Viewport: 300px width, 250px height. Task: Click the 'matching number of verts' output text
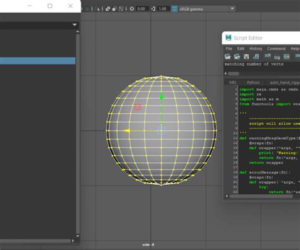point(254,64)
